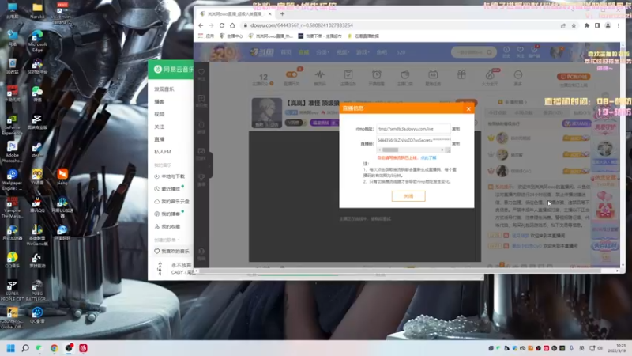The image size is (632, 356).
Task: Open the Chrome extensions puzzle icon
Action: click(x=587, y=25)
